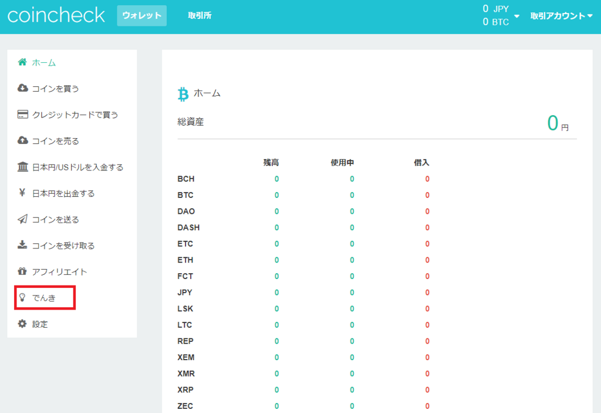Click the BTC row label
Image resolution: width=601 pixels, height=413 pixels.
click(x=185, y=195)
